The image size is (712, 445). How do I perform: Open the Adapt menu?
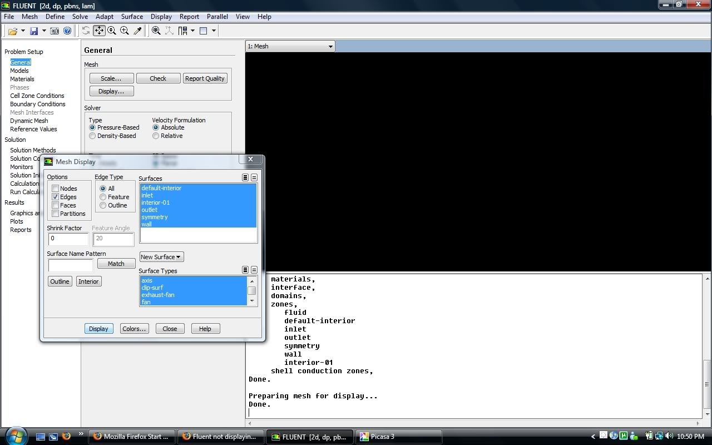click(x=105, y=17)
